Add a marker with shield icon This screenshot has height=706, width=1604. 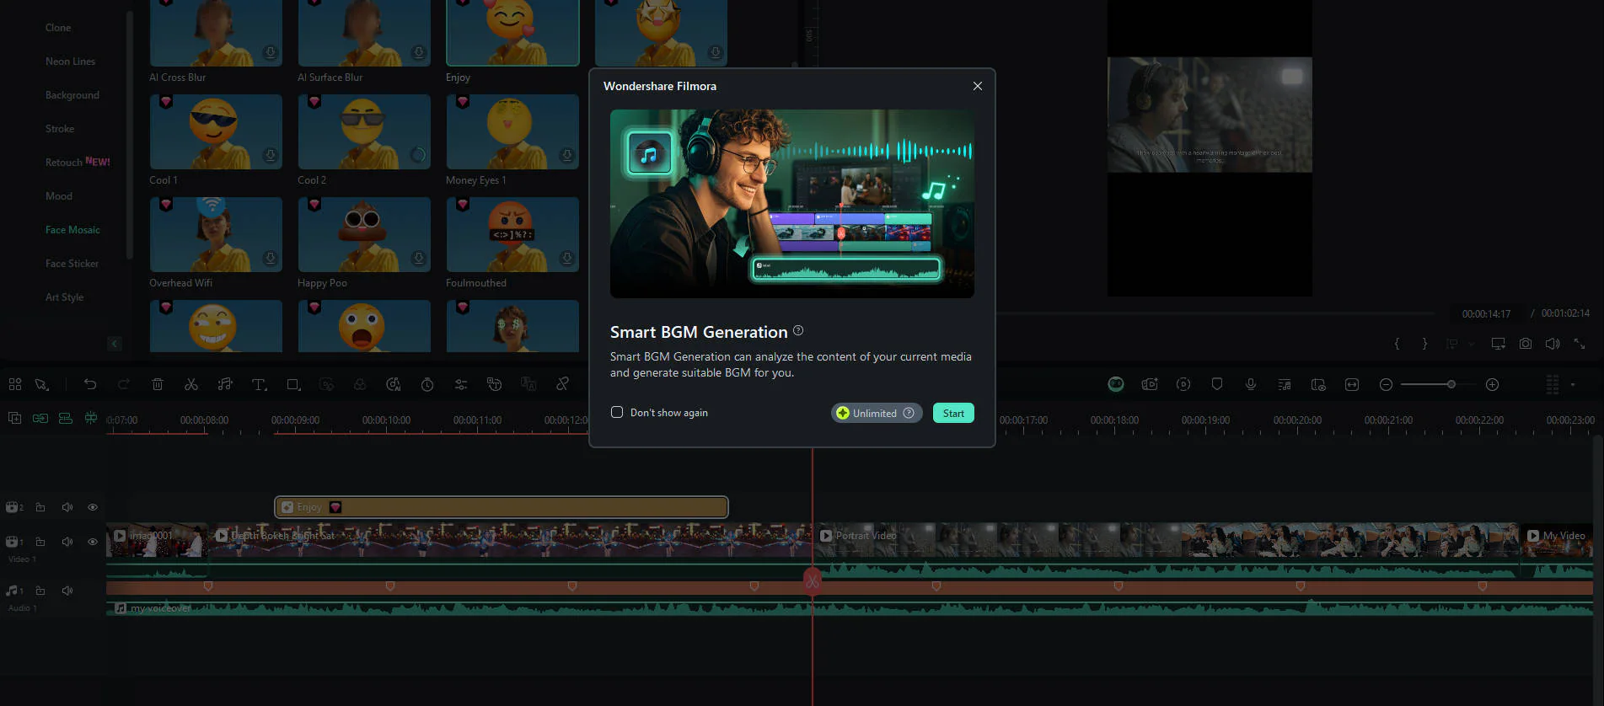tap(1217, 384)
